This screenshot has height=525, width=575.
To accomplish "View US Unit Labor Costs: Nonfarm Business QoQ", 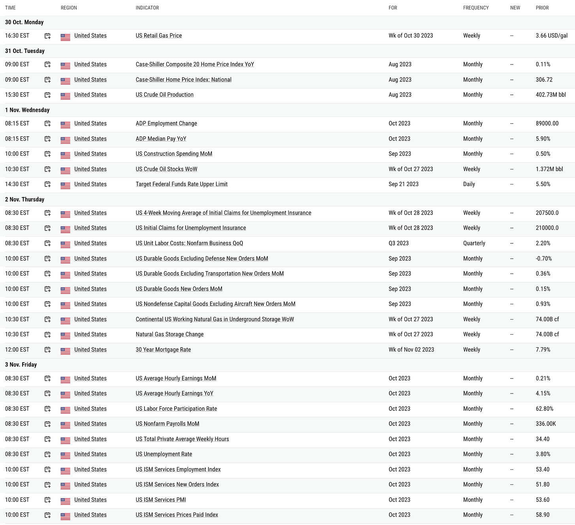I will pos(190,243).
